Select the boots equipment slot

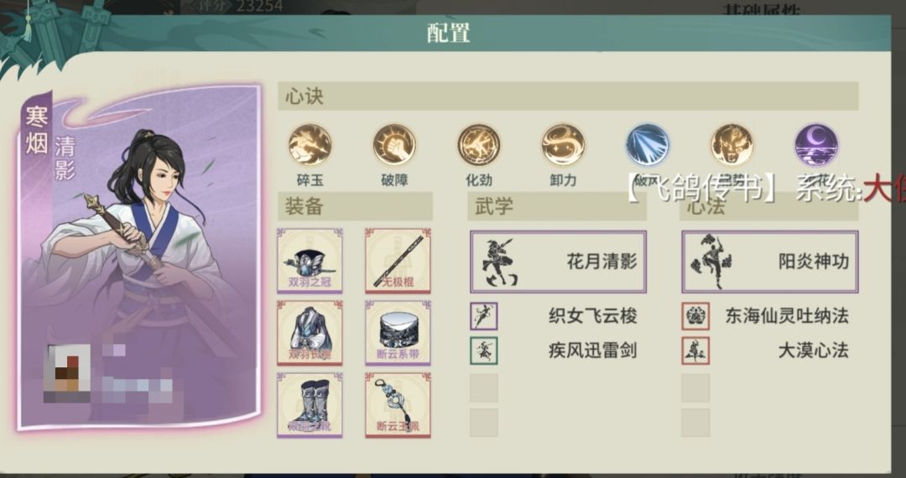(x=310, y=405)
